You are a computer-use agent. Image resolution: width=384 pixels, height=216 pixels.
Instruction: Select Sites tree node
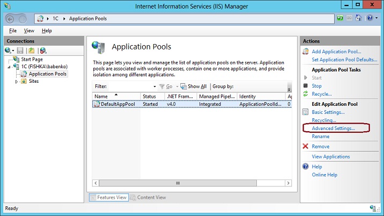(34, 81)
